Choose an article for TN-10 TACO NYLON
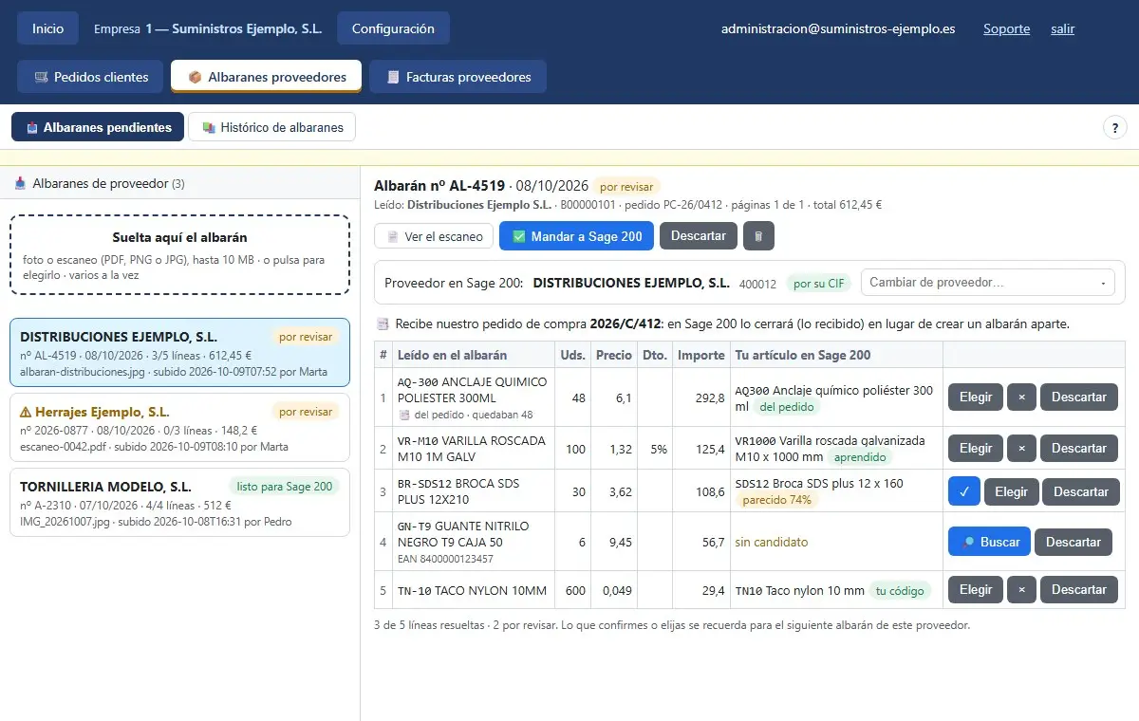The height and width of the screenshot is (721, 1139). (x=976, y=589)
